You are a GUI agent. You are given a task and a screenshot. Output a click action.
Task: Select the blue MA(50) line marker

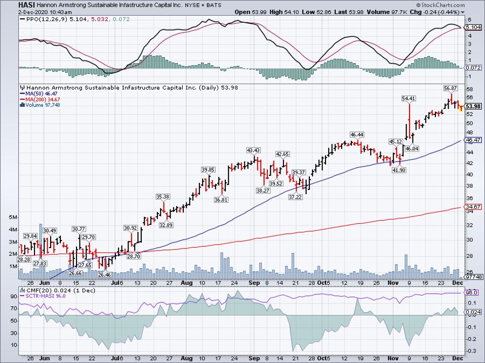point(22,94)
